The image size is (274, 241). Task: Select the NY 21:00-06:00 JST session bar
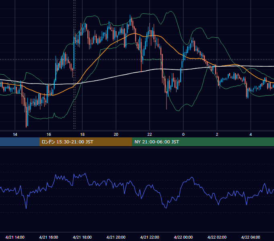pos(203,142)
